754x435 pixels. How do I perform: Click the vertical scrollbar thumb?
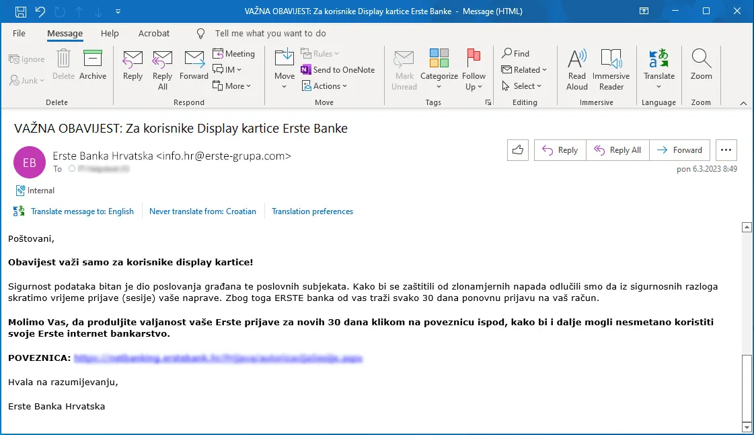(x=747, y=387)
